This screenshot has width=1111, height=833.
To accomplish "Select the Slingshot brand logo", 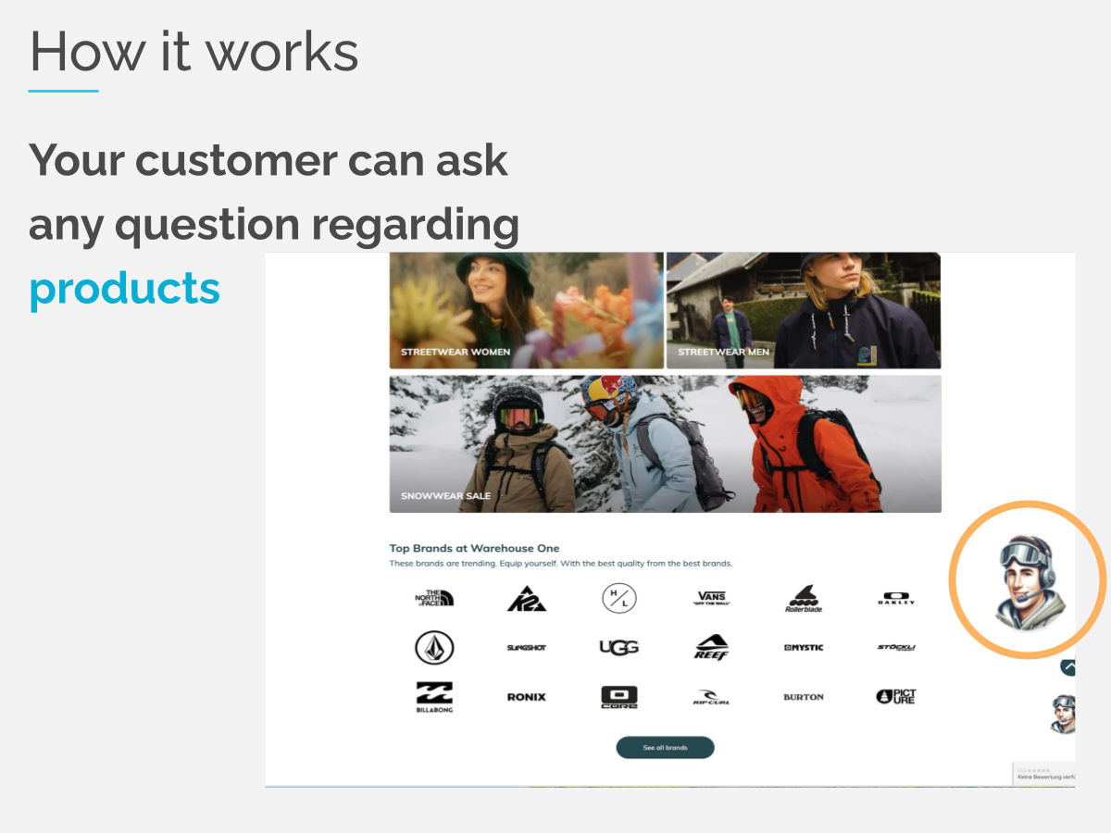I will (527, 648).
